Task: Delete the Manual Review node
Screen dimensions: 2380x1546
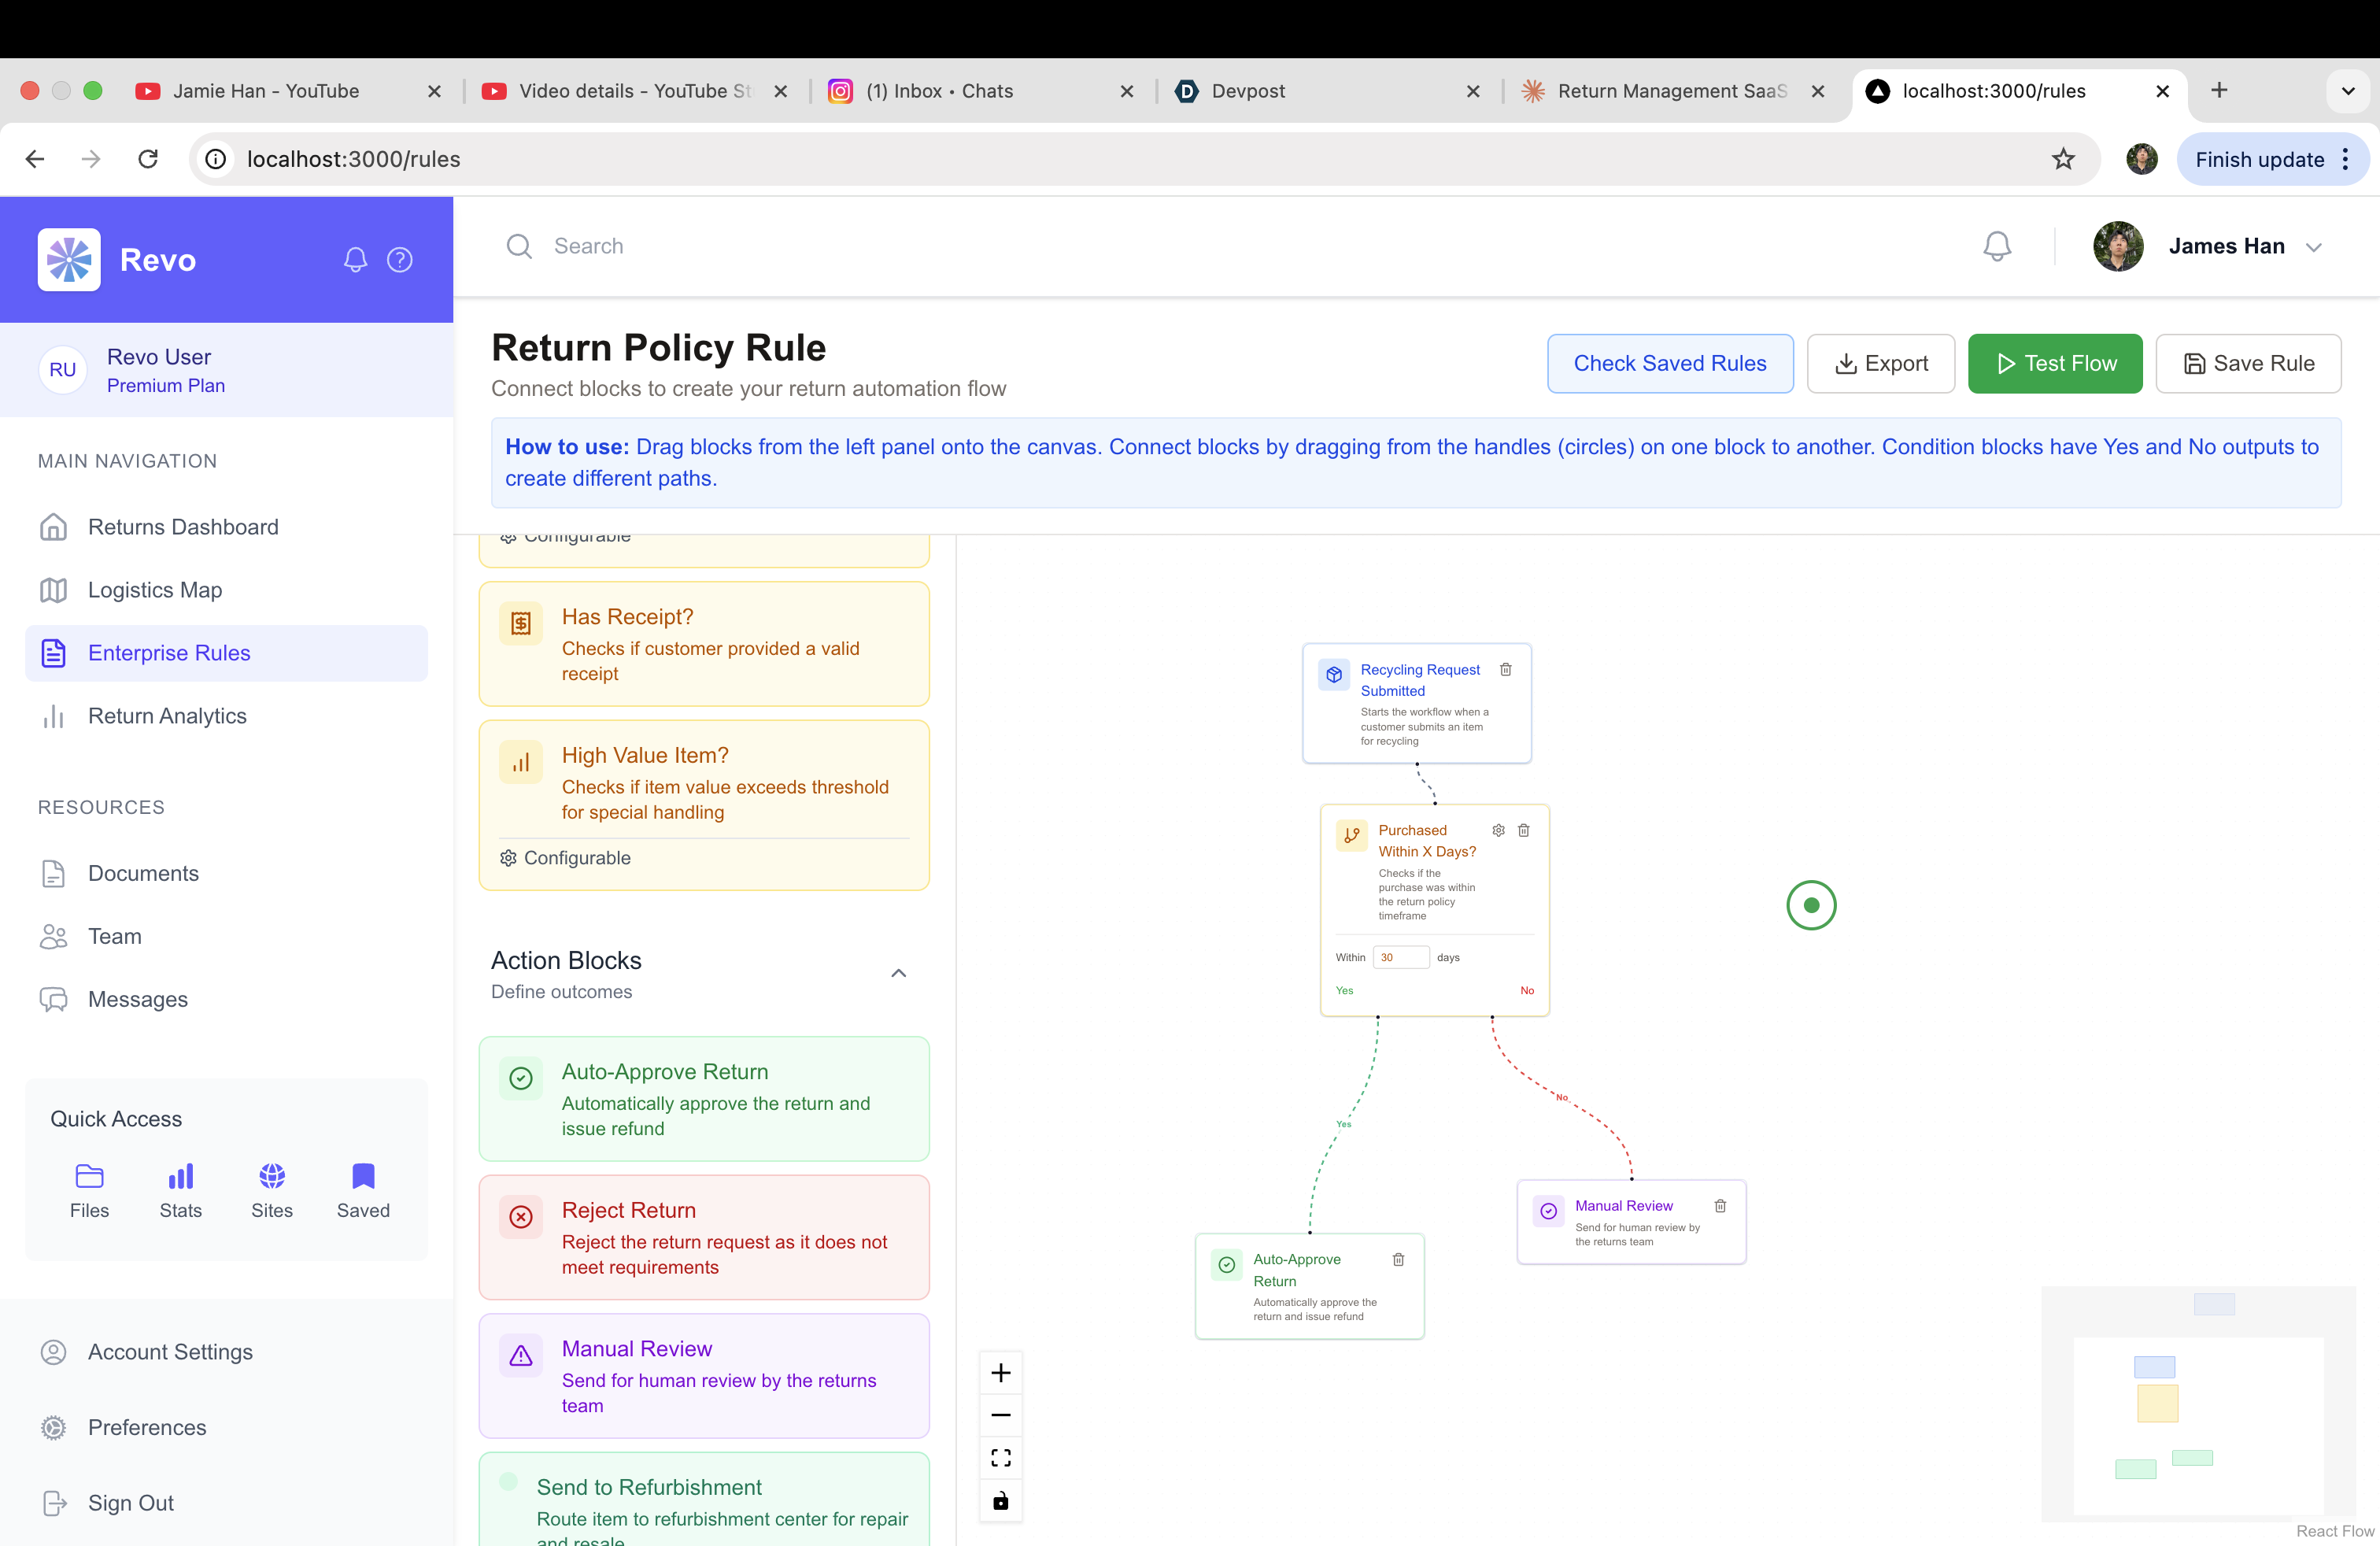Action: tap(1720, 1206)
